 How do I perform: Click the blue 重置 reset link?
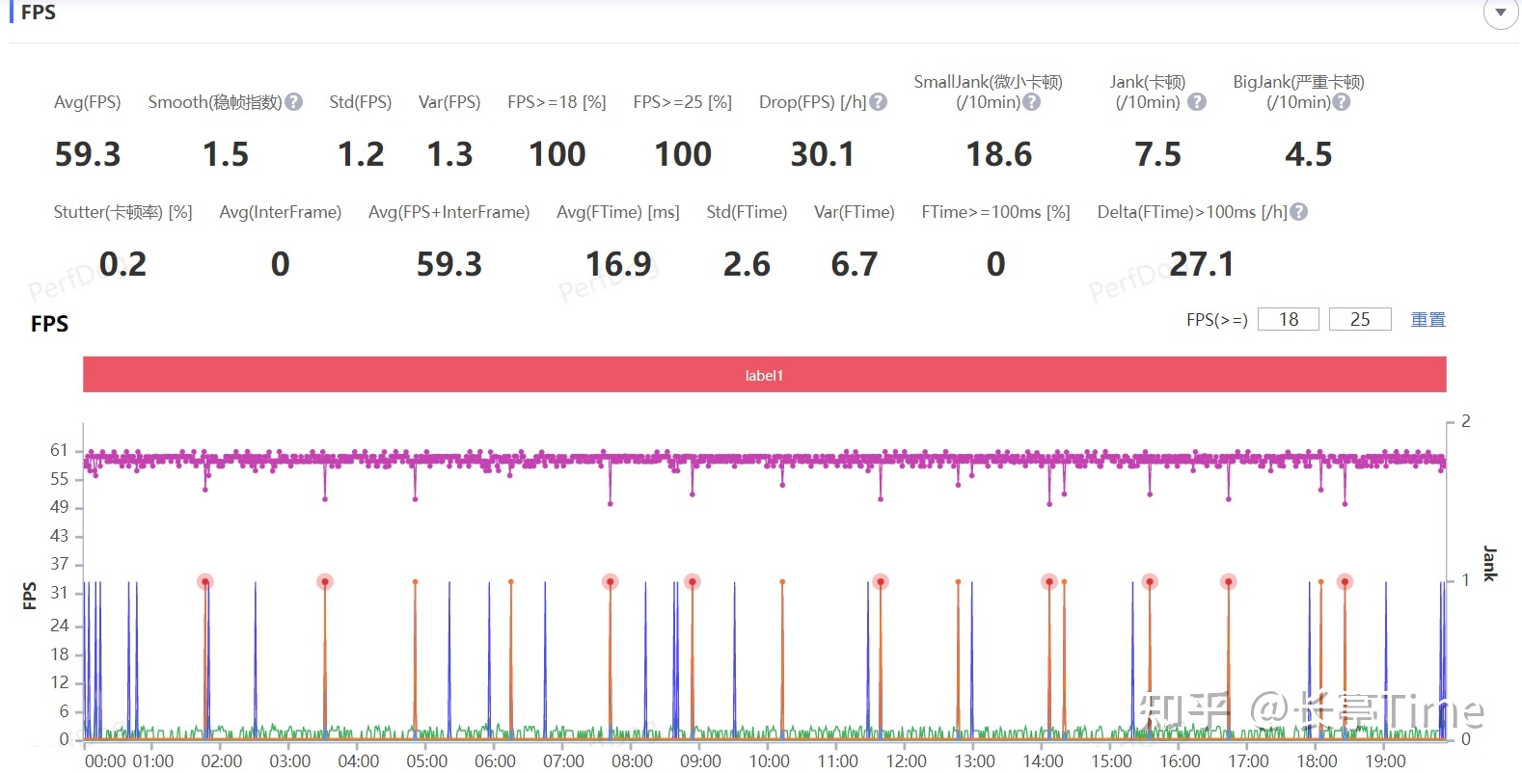pyautogui.click(x=1427, y=319)
